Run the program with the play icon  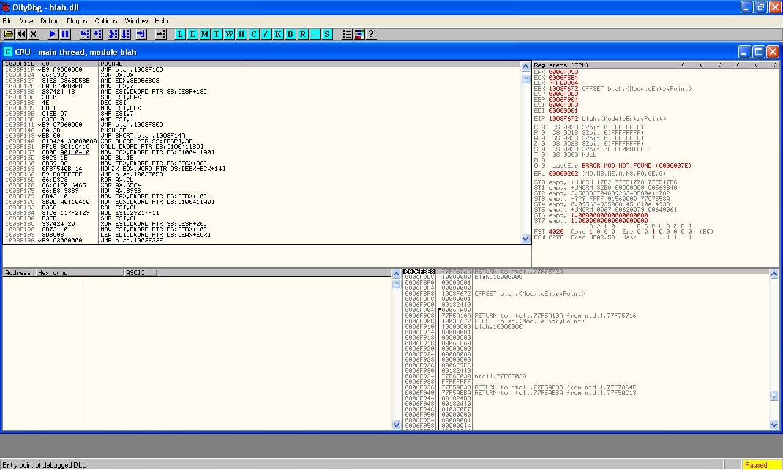53,34
